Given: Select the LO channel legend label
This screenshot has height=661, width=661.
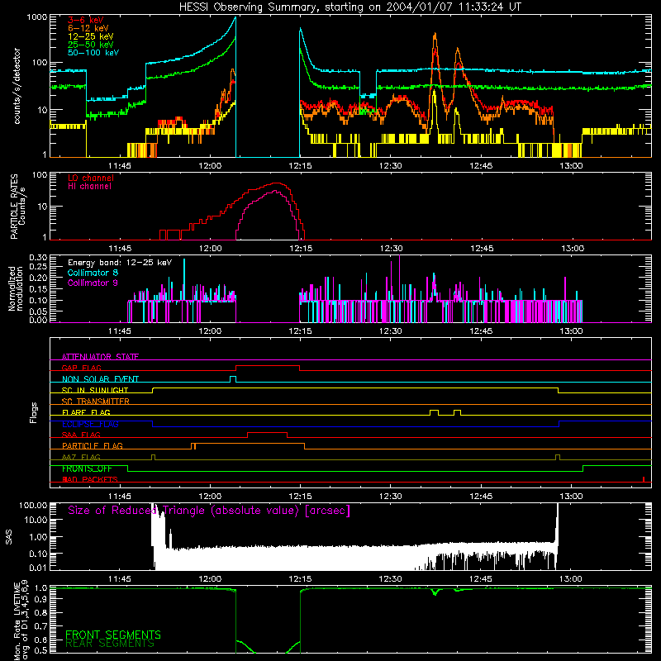Looking at the screenshot, I should click(91, 178).
